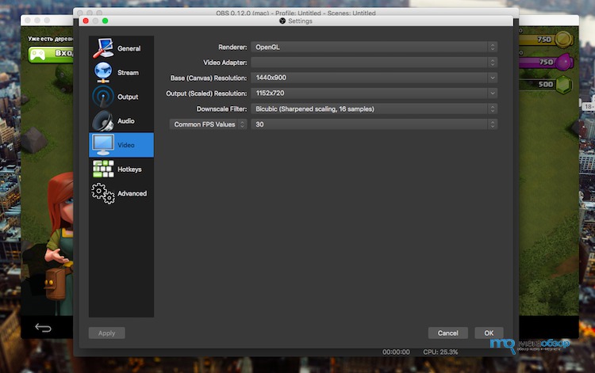The width and height of the screenshot is (595, 373).
Task: Switch to the Audio settings tab
Action: 121,121
